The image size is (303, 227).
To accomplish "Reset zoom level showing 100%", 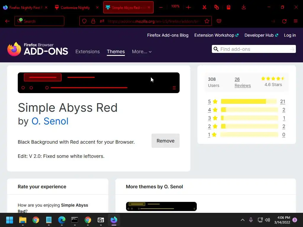I will [x=175, y=7].
